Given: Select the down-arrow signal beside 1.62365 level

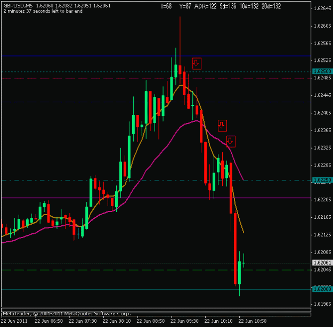Looking at the screenshot, I should click(222, 125).
